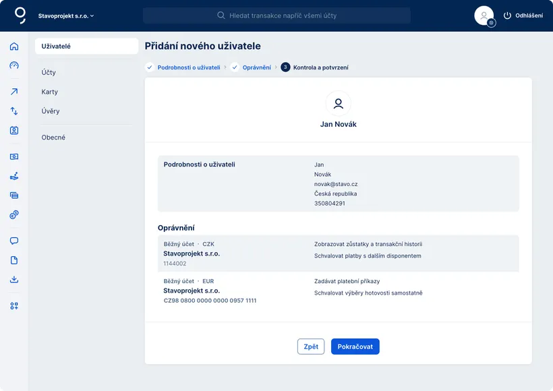Screen dimensions: 553x391
Task: Click the document file icon in sidebar
Action: (x=14, y=260)
